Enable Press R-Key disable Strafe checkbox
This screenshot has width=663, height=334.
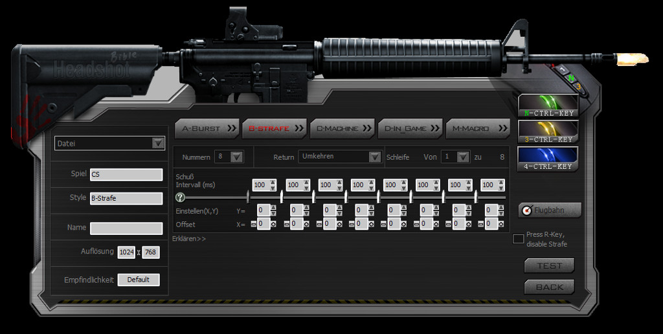point(518,239)
